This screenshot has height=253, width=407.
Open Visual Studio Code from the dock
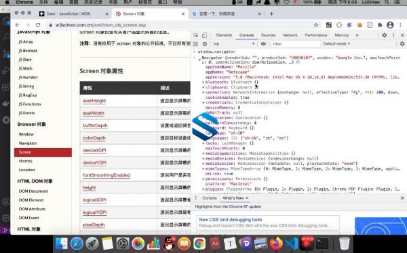(x=292, y=244)
